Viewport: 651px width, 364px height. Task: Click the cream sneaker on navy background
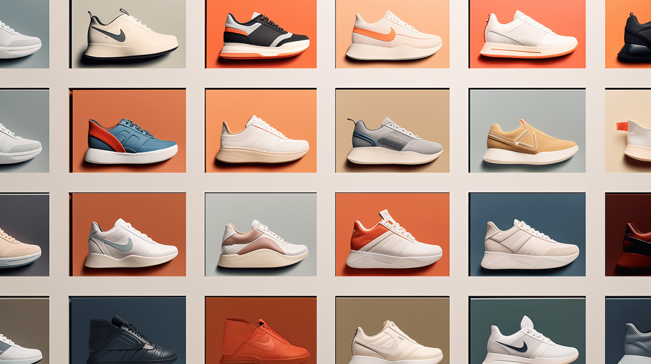[x=529, y=246]
